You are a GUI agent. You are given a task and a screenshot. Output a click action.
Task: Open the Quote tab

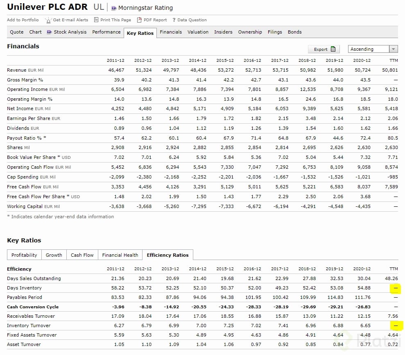(16, 32)
